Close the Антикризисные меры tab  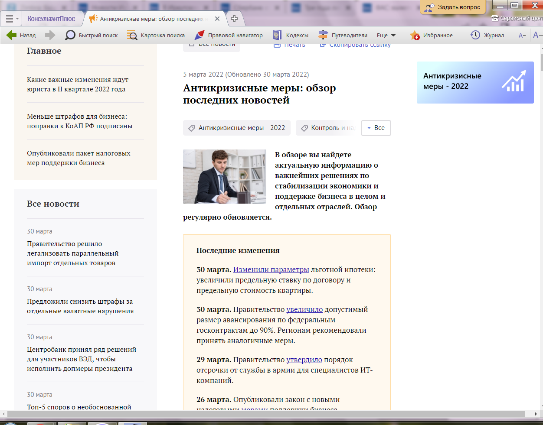[x=217, y=19]
